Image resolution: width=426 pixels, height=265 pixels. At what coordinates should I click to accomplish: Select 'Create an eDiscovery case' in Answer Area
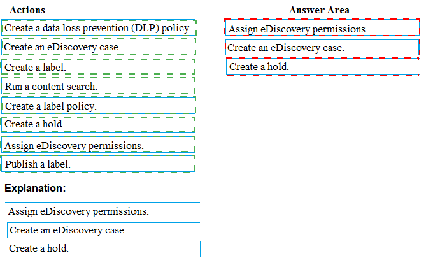(x=322, y=48)
